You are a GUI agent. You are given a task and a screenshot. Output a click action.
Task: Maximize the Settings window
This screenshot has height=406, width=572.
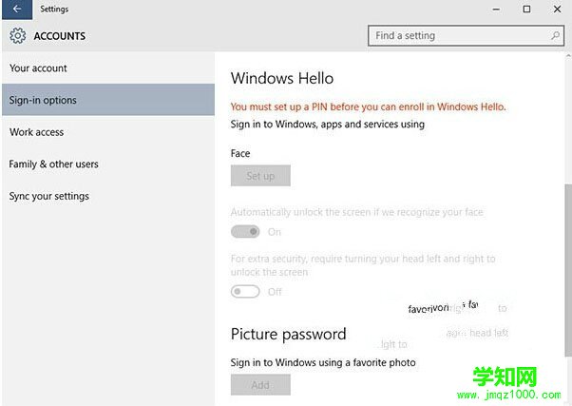point(526,10)
